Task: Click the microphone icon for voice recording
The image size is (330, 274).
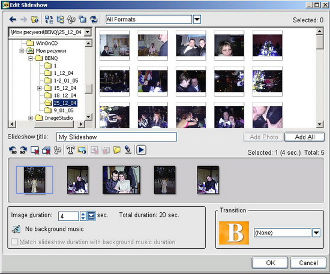Action: (x=128, y=150)
